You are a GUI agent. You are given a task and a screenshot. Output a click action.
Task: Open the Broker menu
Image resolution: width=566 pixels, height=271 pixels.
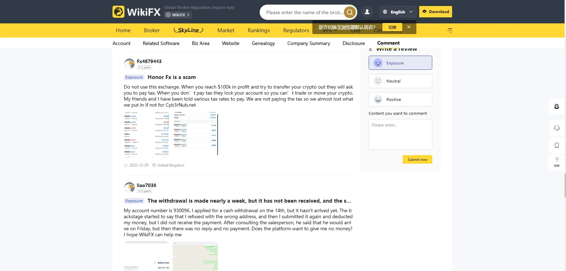152,30
